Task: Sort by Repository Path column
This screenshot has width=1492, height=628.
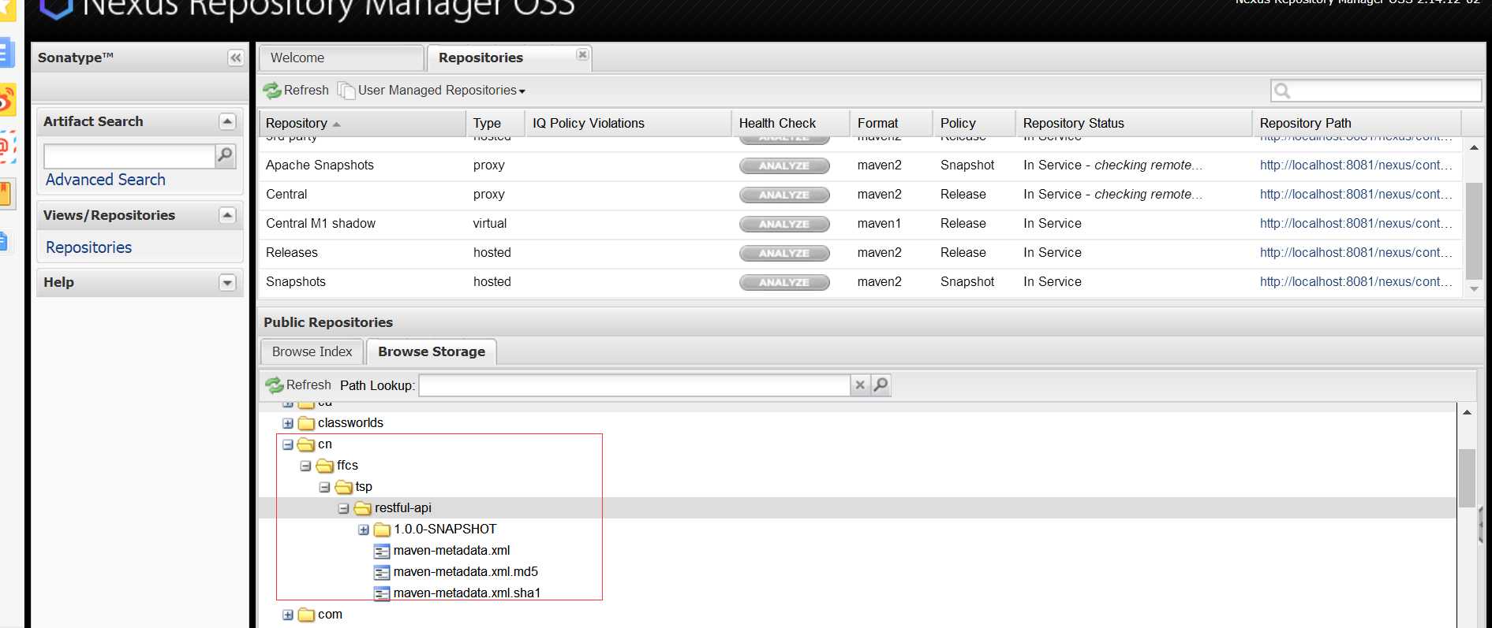Action: point(1357,123)
